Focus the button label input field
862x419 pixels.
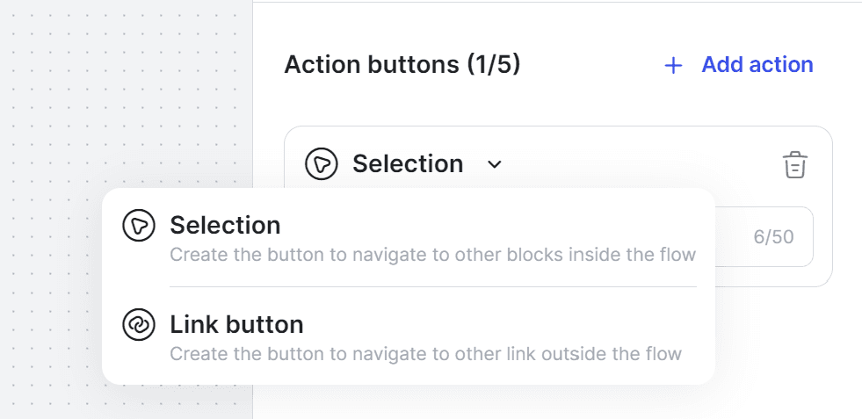click(764, 237)
